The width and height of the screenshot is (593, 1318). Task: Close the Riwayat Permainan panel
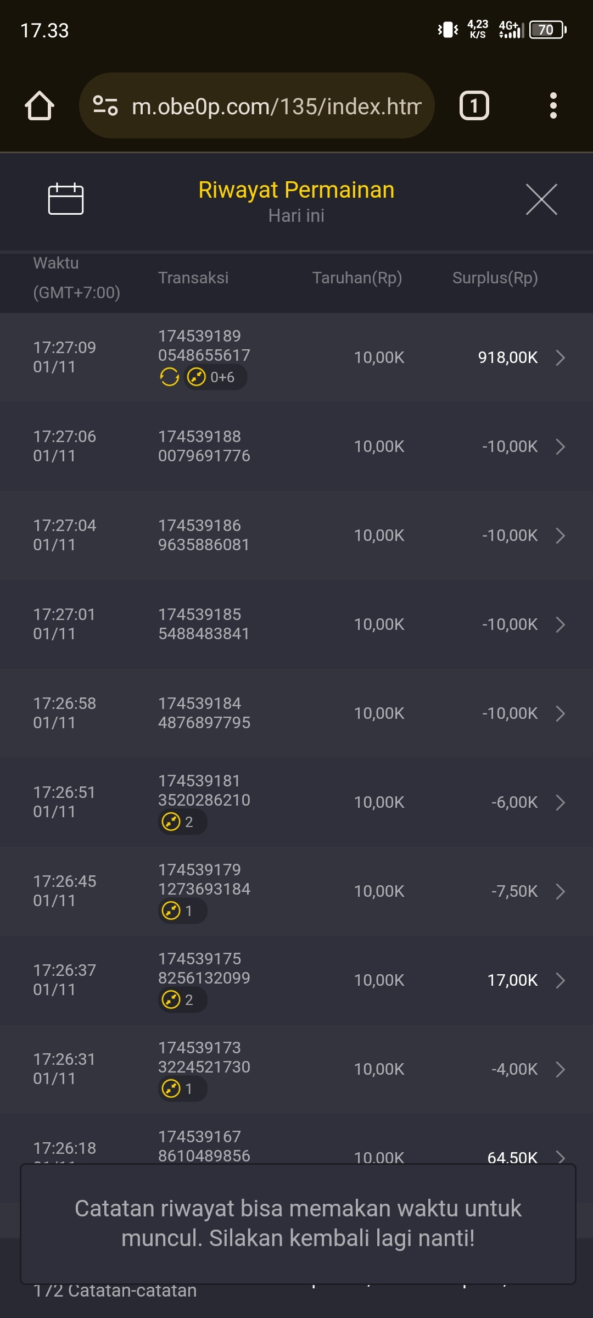541,199
